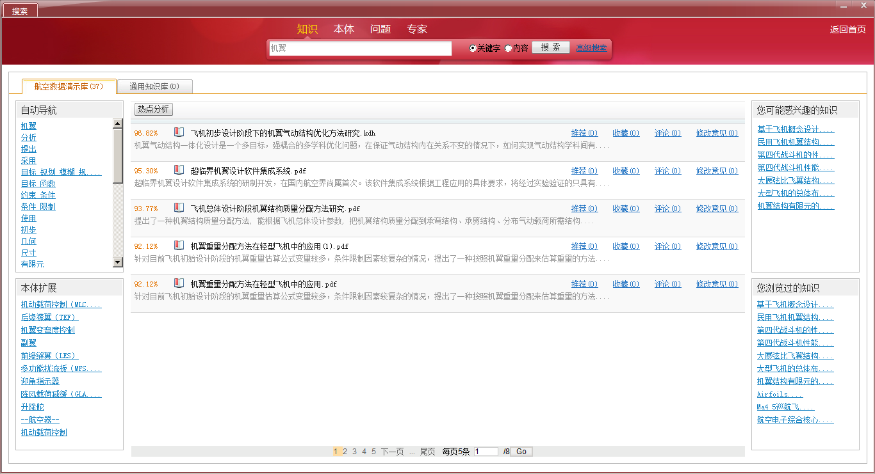Click the document icon beside 机翼重量分配方法在轻型飞机中的应用(1).pdf
The height and width of the screenshot is (474, 875).
pyautogui.click(x=179, y=246)
